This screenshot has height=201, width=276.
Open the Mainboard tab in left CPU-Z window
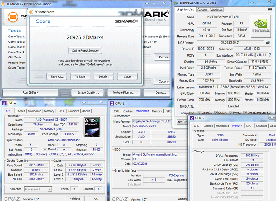[x=34, y=111]
